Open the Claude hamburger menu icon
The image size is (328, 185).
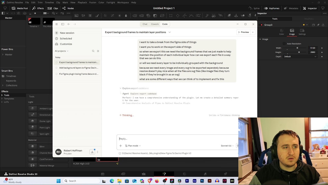click(x=56, y=24)
